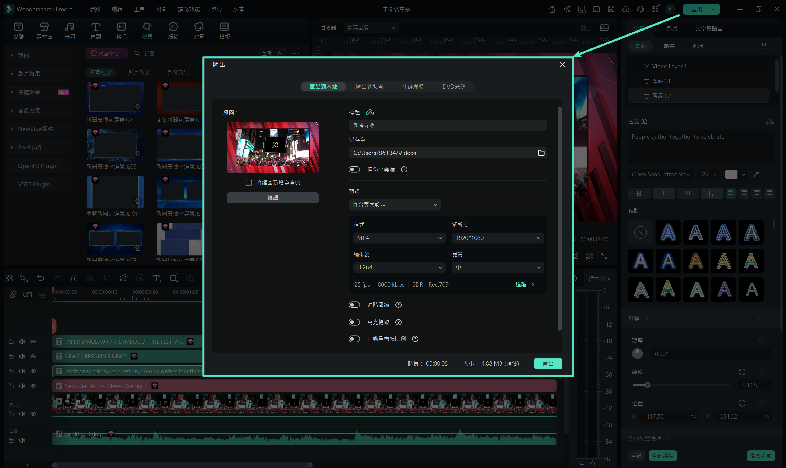
Task: Enable the backup to cloud toggle
Action: click(x=354, y=169)
